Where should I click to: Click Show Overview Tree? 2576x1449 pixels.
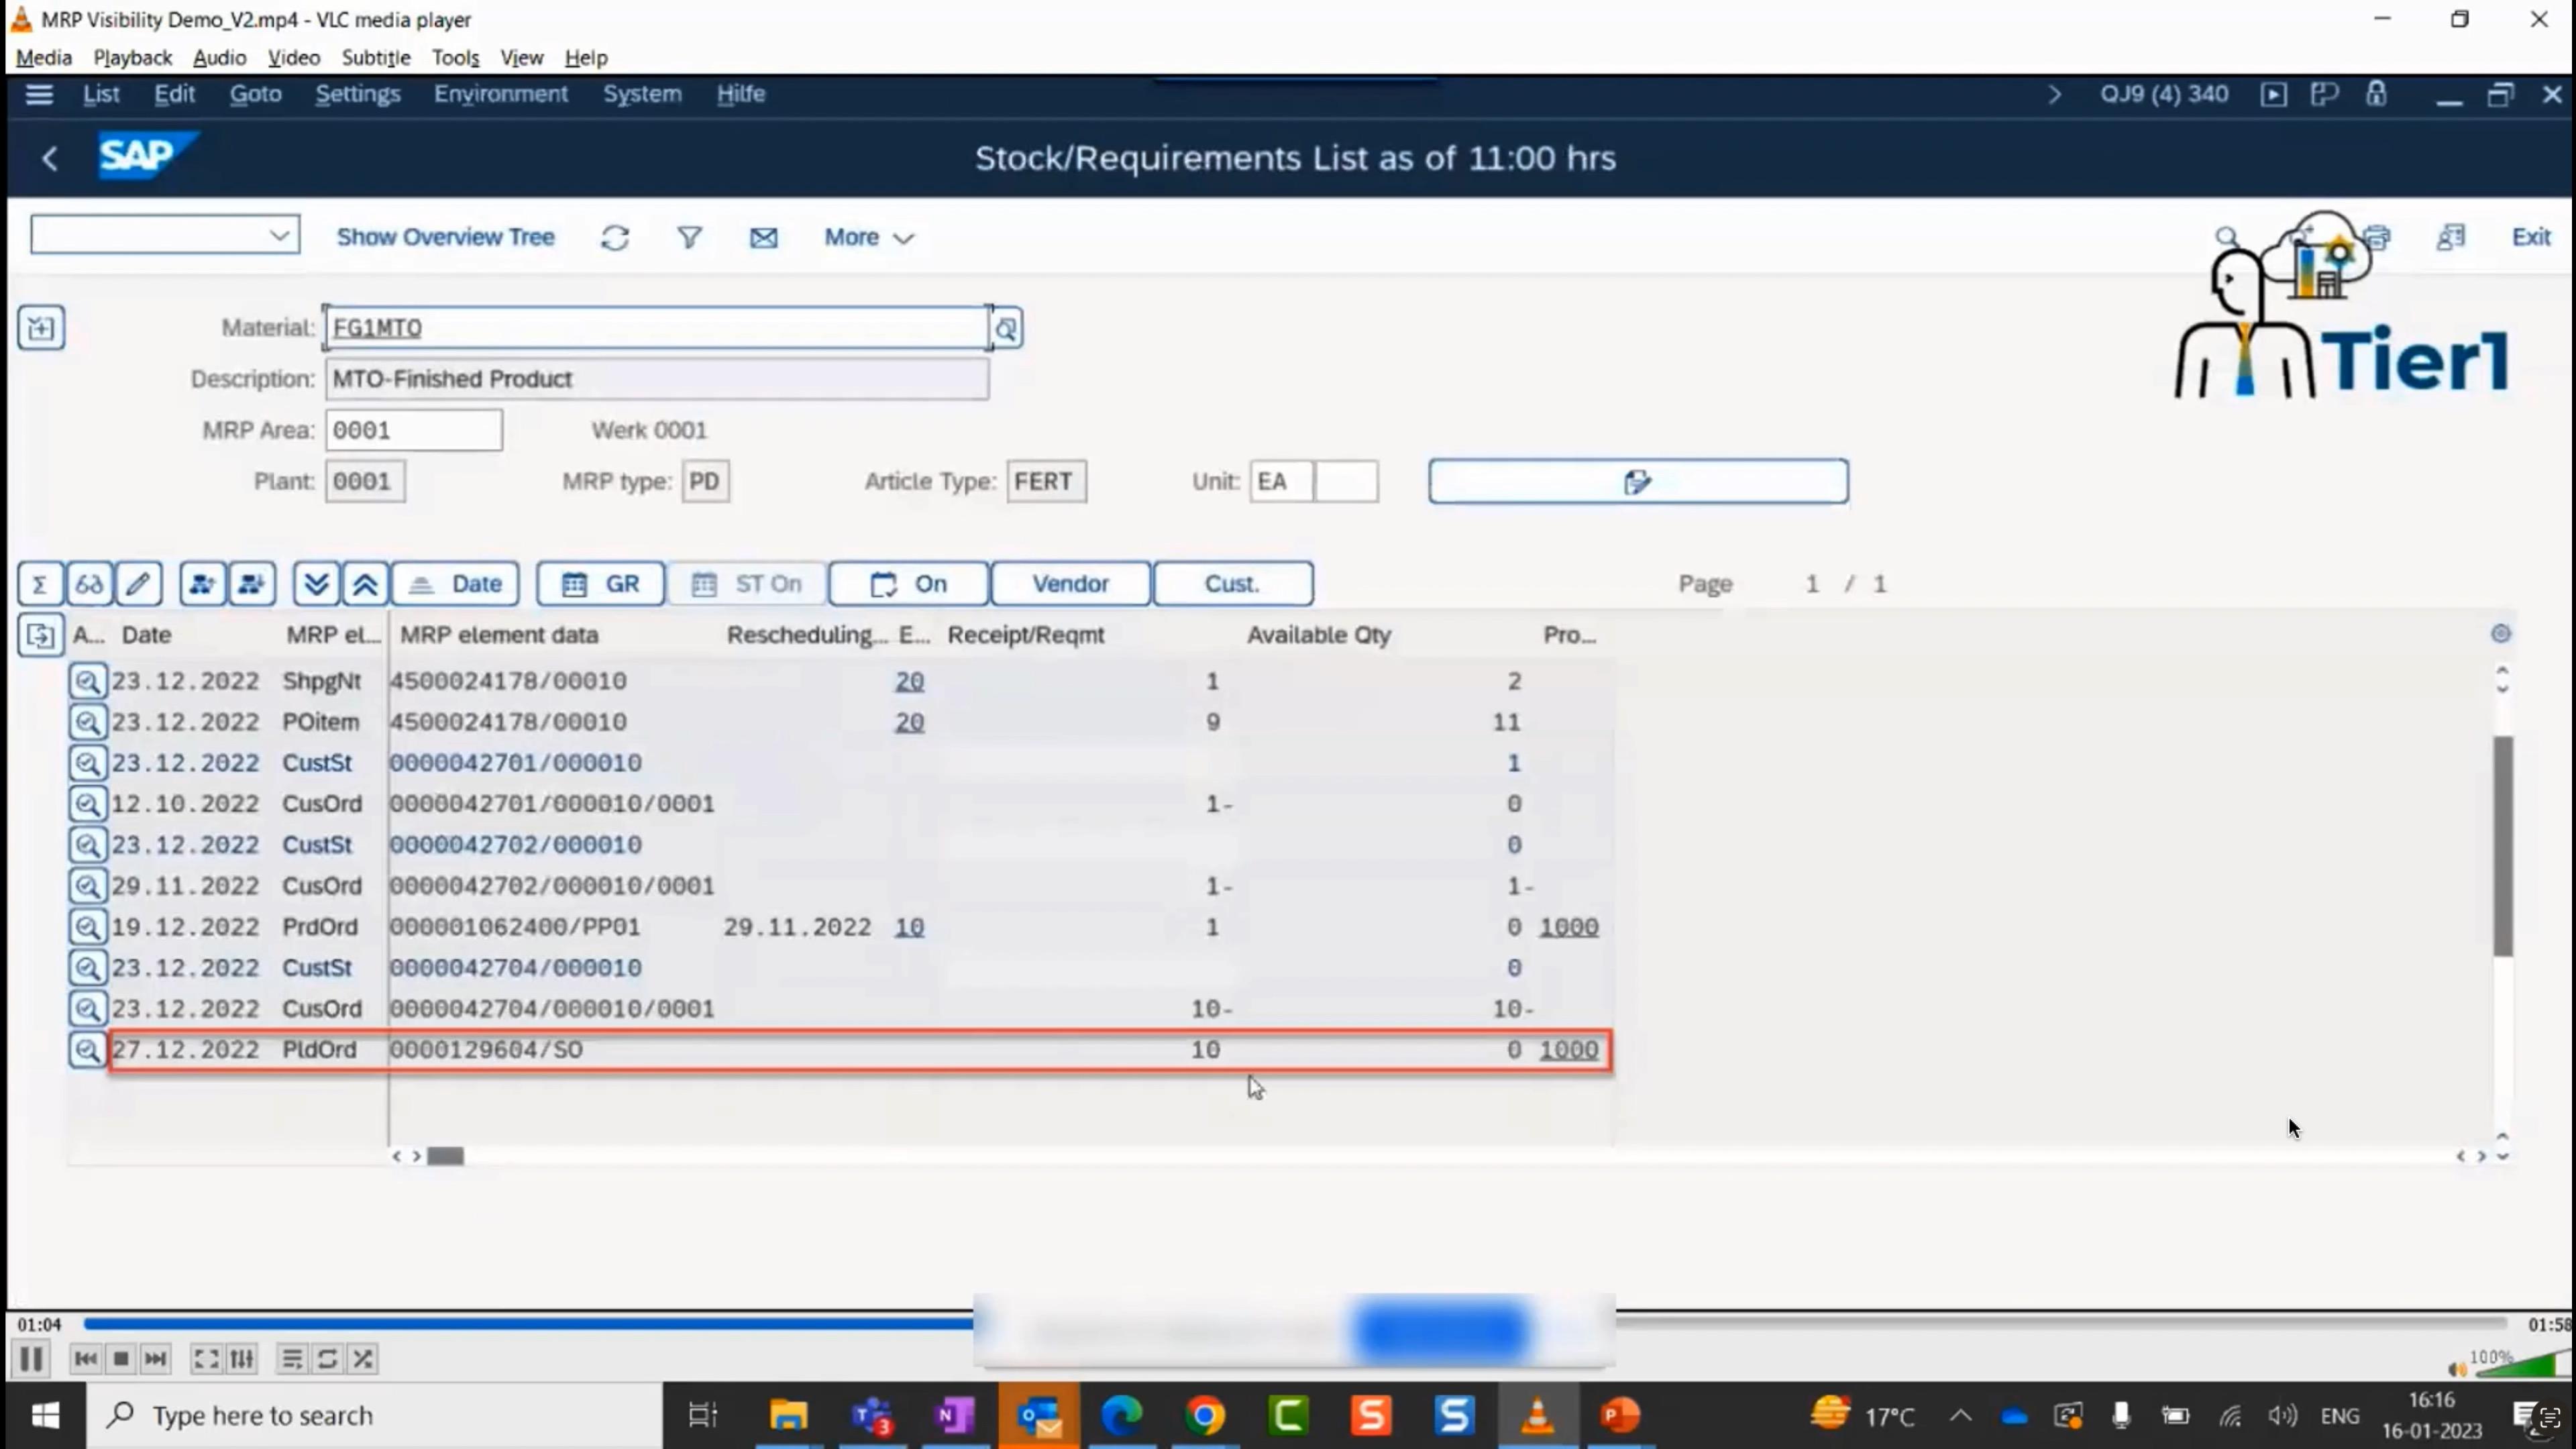445,237
